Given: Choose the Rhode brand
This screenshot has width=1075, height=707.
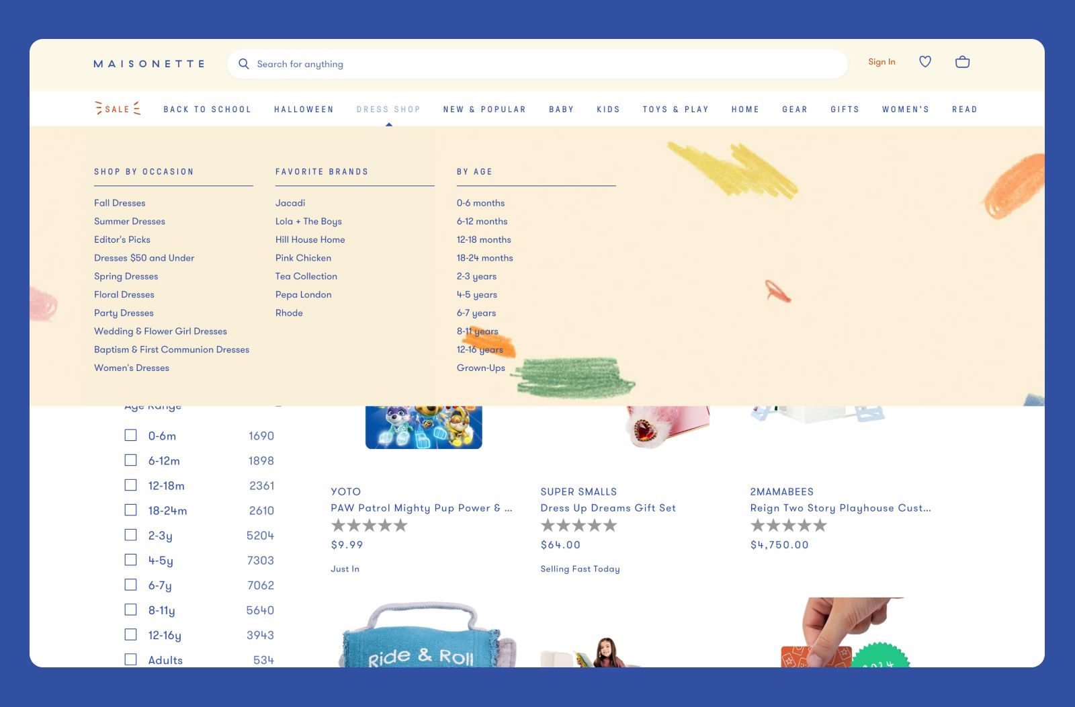Looking at the screenshot, I should point(289,313).
